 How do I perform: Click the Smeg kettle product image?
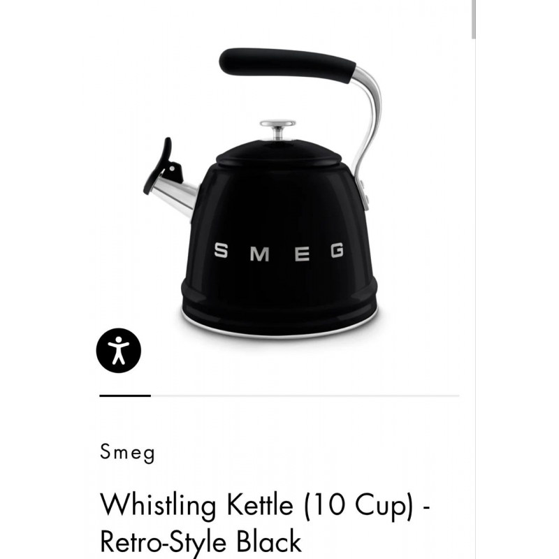click(x=263, y=194)
